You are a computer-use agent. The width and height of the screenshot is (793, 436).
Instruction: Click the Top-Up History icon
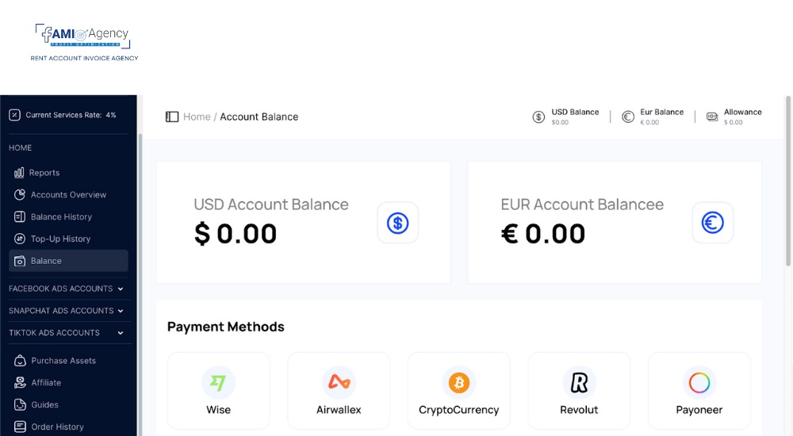pos(20,239)
